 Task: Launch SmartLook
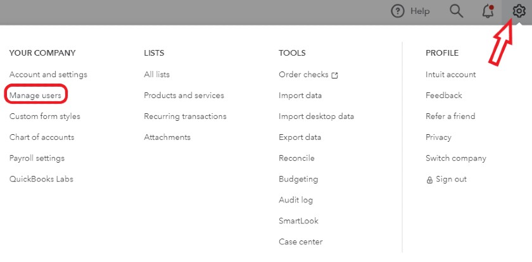(x=298, y=221)
